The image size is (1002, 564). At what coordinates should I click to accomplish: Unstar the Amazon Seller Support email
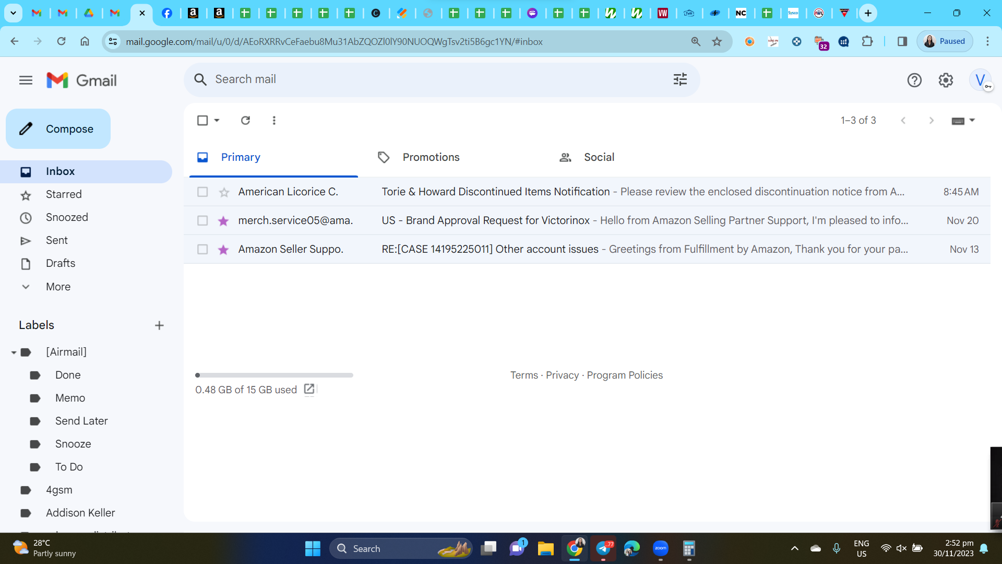(x=223, y=250)
